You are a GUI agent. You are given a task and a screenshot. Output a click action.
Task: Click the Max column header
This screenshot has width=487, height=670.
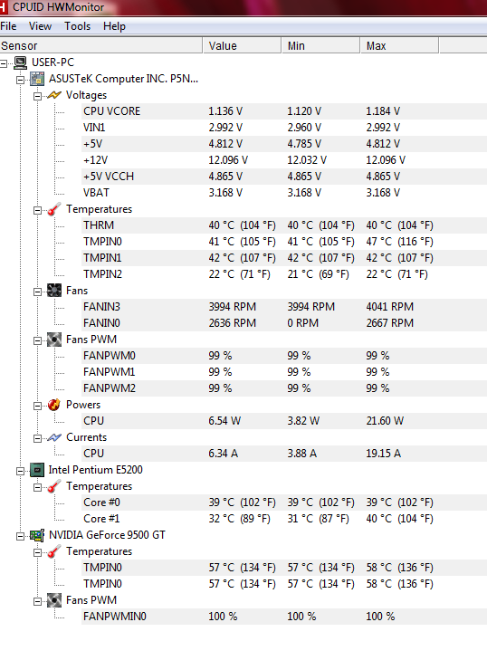point(399,45)
